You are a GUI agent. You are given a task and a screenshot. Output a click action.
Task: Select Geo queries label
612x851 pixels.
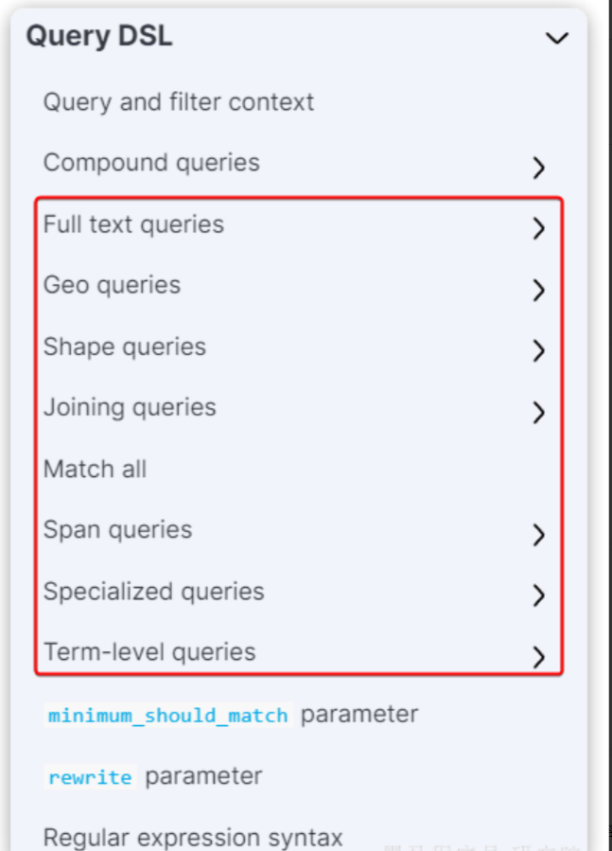click(x=112, y=285)
